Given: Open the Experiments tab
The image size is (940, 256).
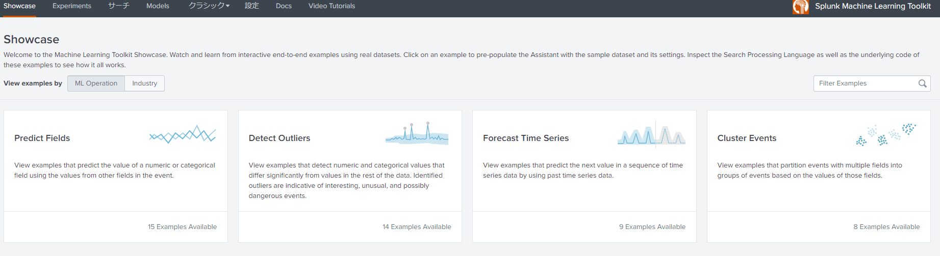Looking at the screenshot, I should (72, 6).
